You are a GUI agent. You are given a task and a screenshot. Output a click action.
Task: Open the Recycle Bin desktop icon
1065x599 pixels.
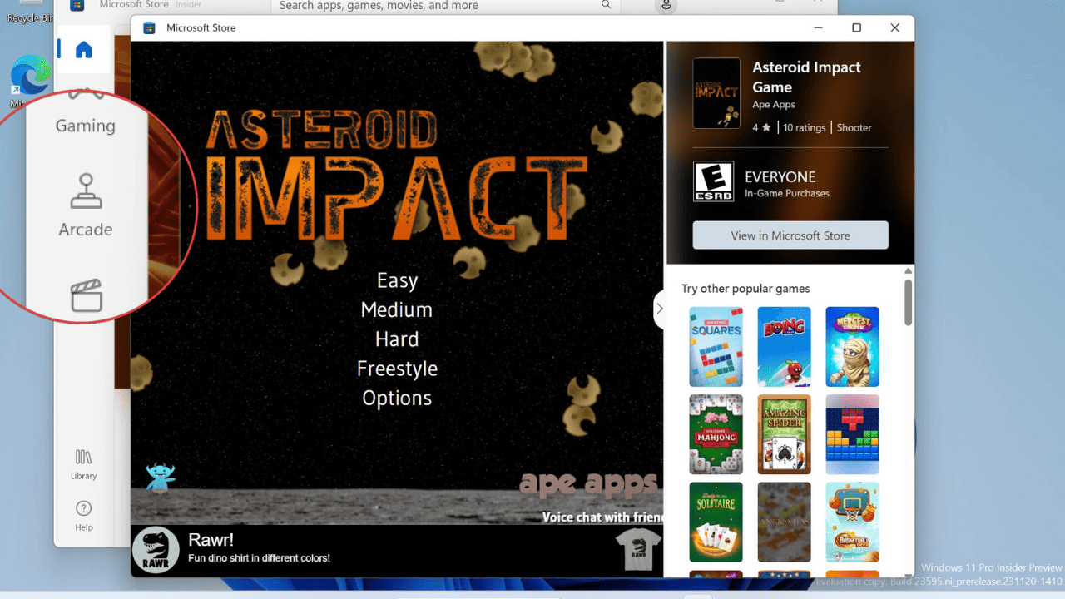click(x=29, y=12)
